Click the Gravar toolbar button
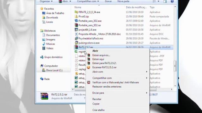This screenshot has height=113, width=202. (108, 1)
